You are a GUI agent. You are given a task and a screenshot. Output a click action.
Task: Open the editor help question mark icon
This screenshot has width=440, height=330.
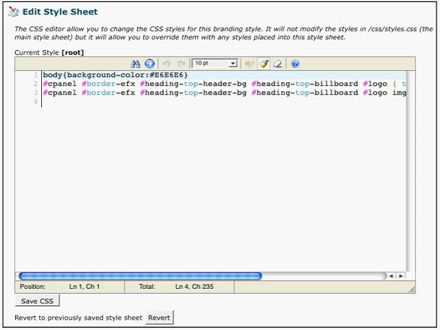point(295,64)
